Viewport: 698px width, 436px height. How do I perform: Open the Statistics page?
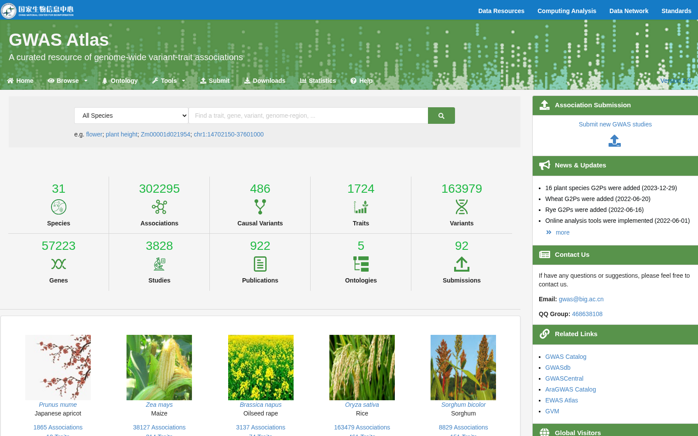(318, 81)
